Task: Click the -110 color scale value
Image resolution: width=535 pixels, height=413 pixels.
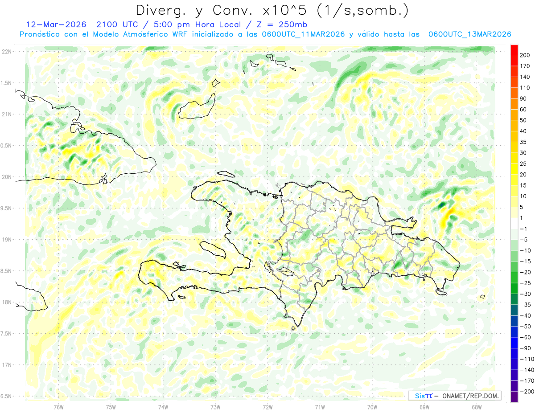Action: pyautogui.click(x=527, y=359)
